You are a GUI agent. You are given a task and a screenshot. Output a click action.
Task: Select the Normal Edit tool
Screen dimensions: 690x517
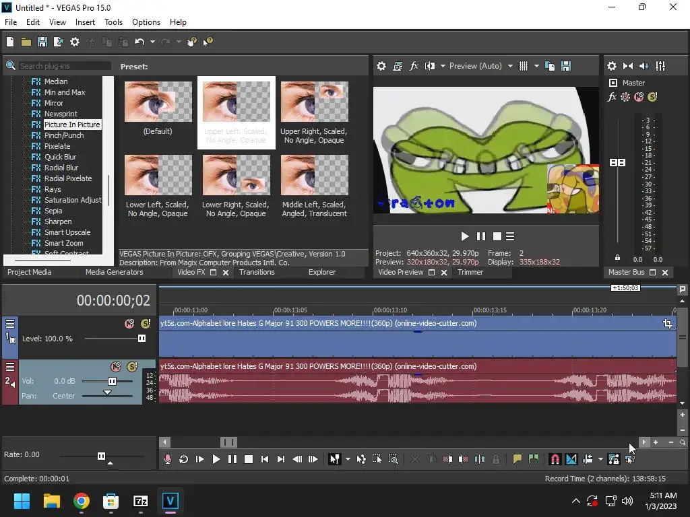pos(334,459)
